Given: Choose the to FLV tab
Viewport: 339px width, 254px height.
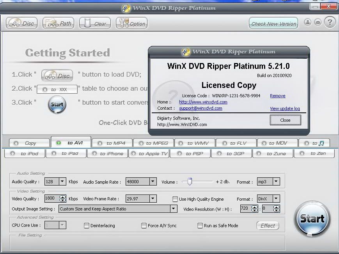Looking at the screenshot, I should 236,143.
